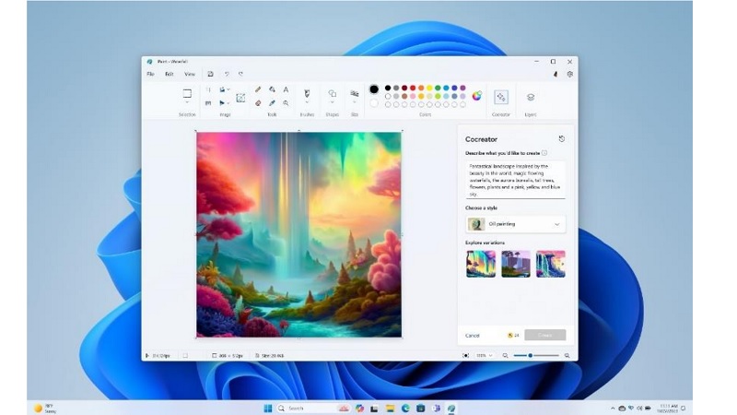Expand the Flip dropdown

tap(228, 103)
